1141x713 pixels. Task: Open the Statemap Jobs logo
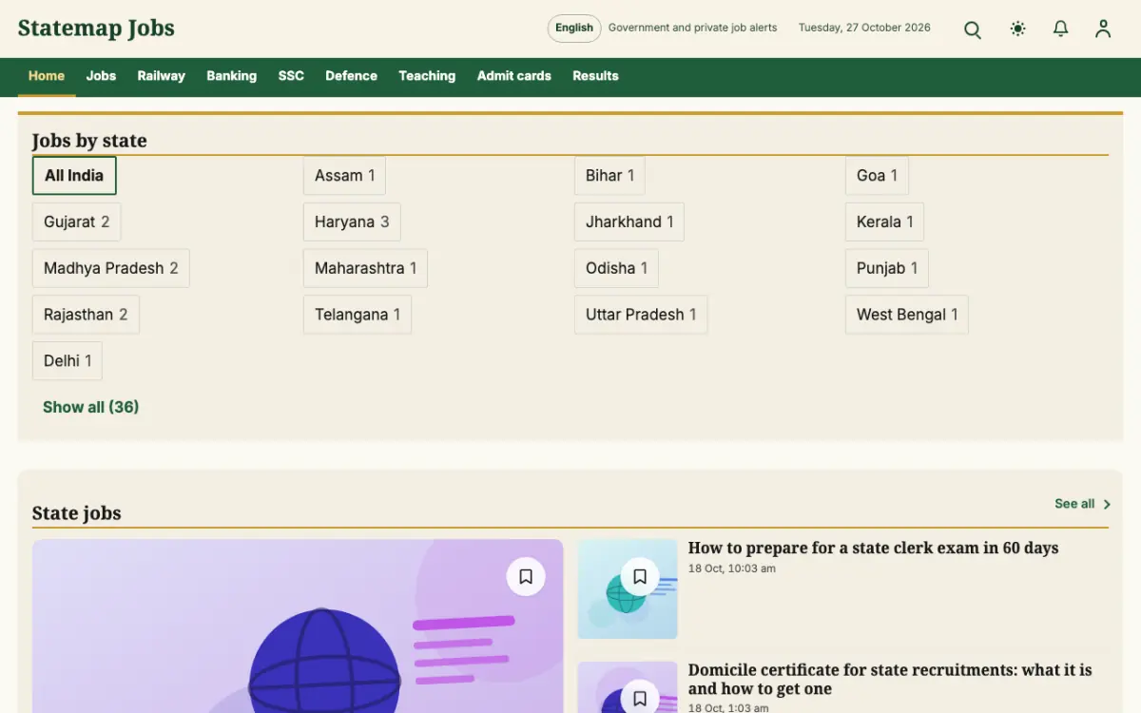pos(96,29)
